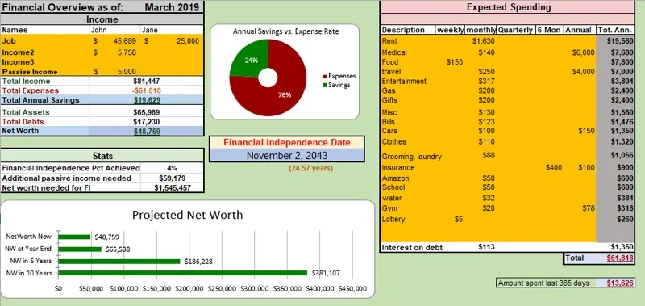The image size is (645, 306).
Task: Select the water monthly value $32
Action: [x=489, y=198]
